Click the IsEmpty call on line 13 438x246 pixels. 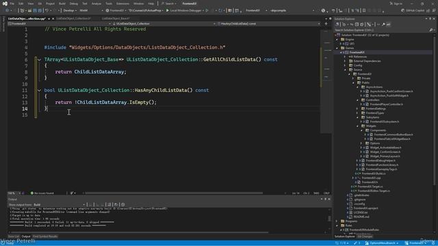[139, 102]
